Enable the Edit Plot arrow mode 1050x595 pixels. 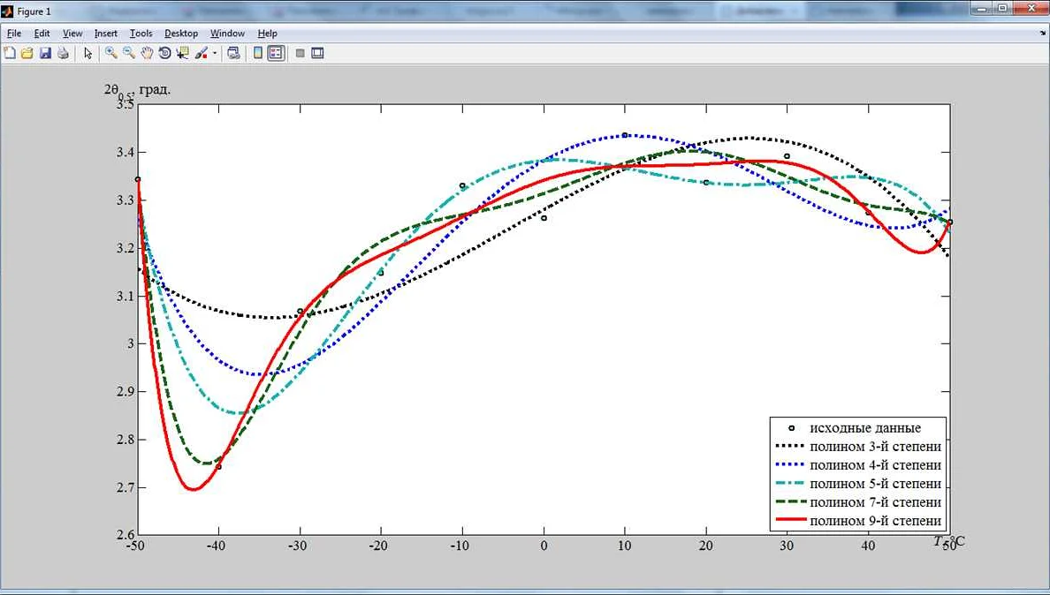87,53
